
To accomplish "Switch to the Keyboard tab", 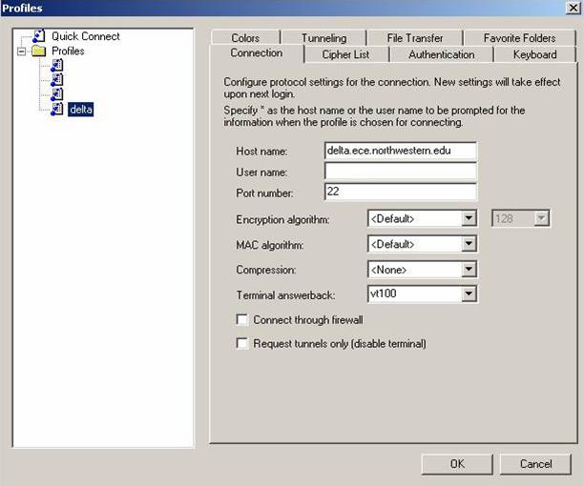I will tap(534, 54).
